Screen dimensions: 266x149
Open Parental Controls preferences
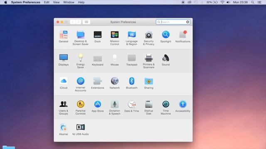point(80,108)
